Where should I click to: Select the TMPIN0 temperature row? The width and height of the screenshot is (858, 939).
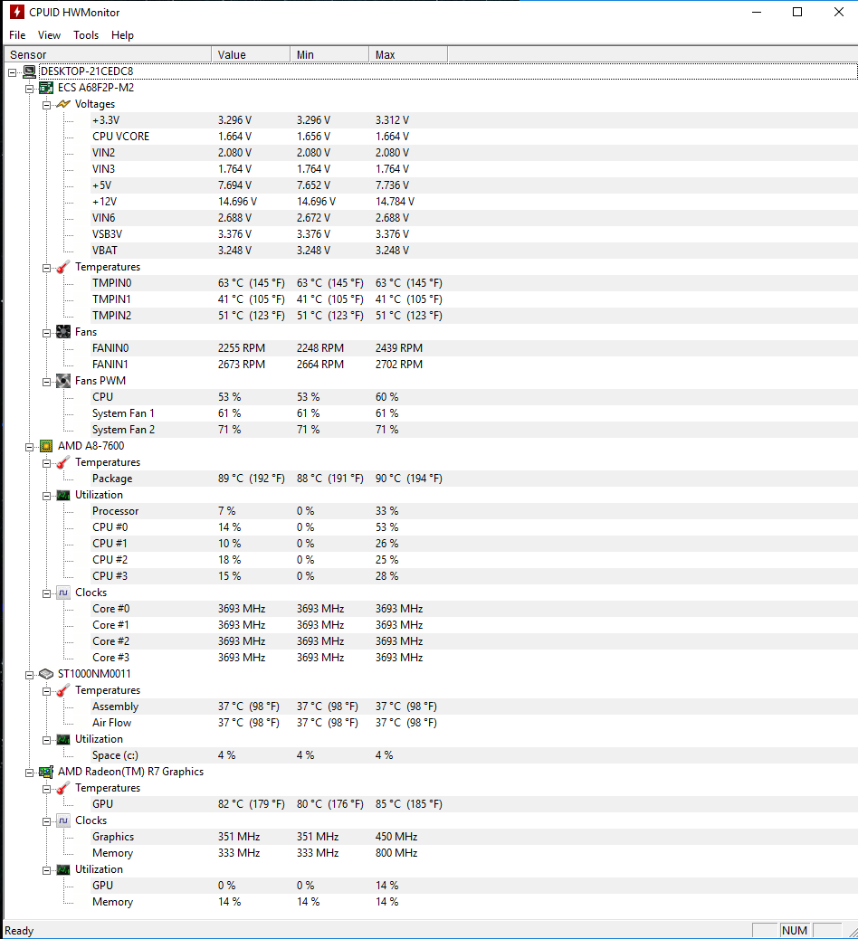474,283
